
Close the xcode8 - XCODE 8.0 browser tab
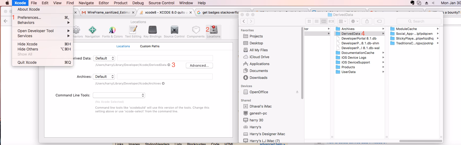(191, 12)
